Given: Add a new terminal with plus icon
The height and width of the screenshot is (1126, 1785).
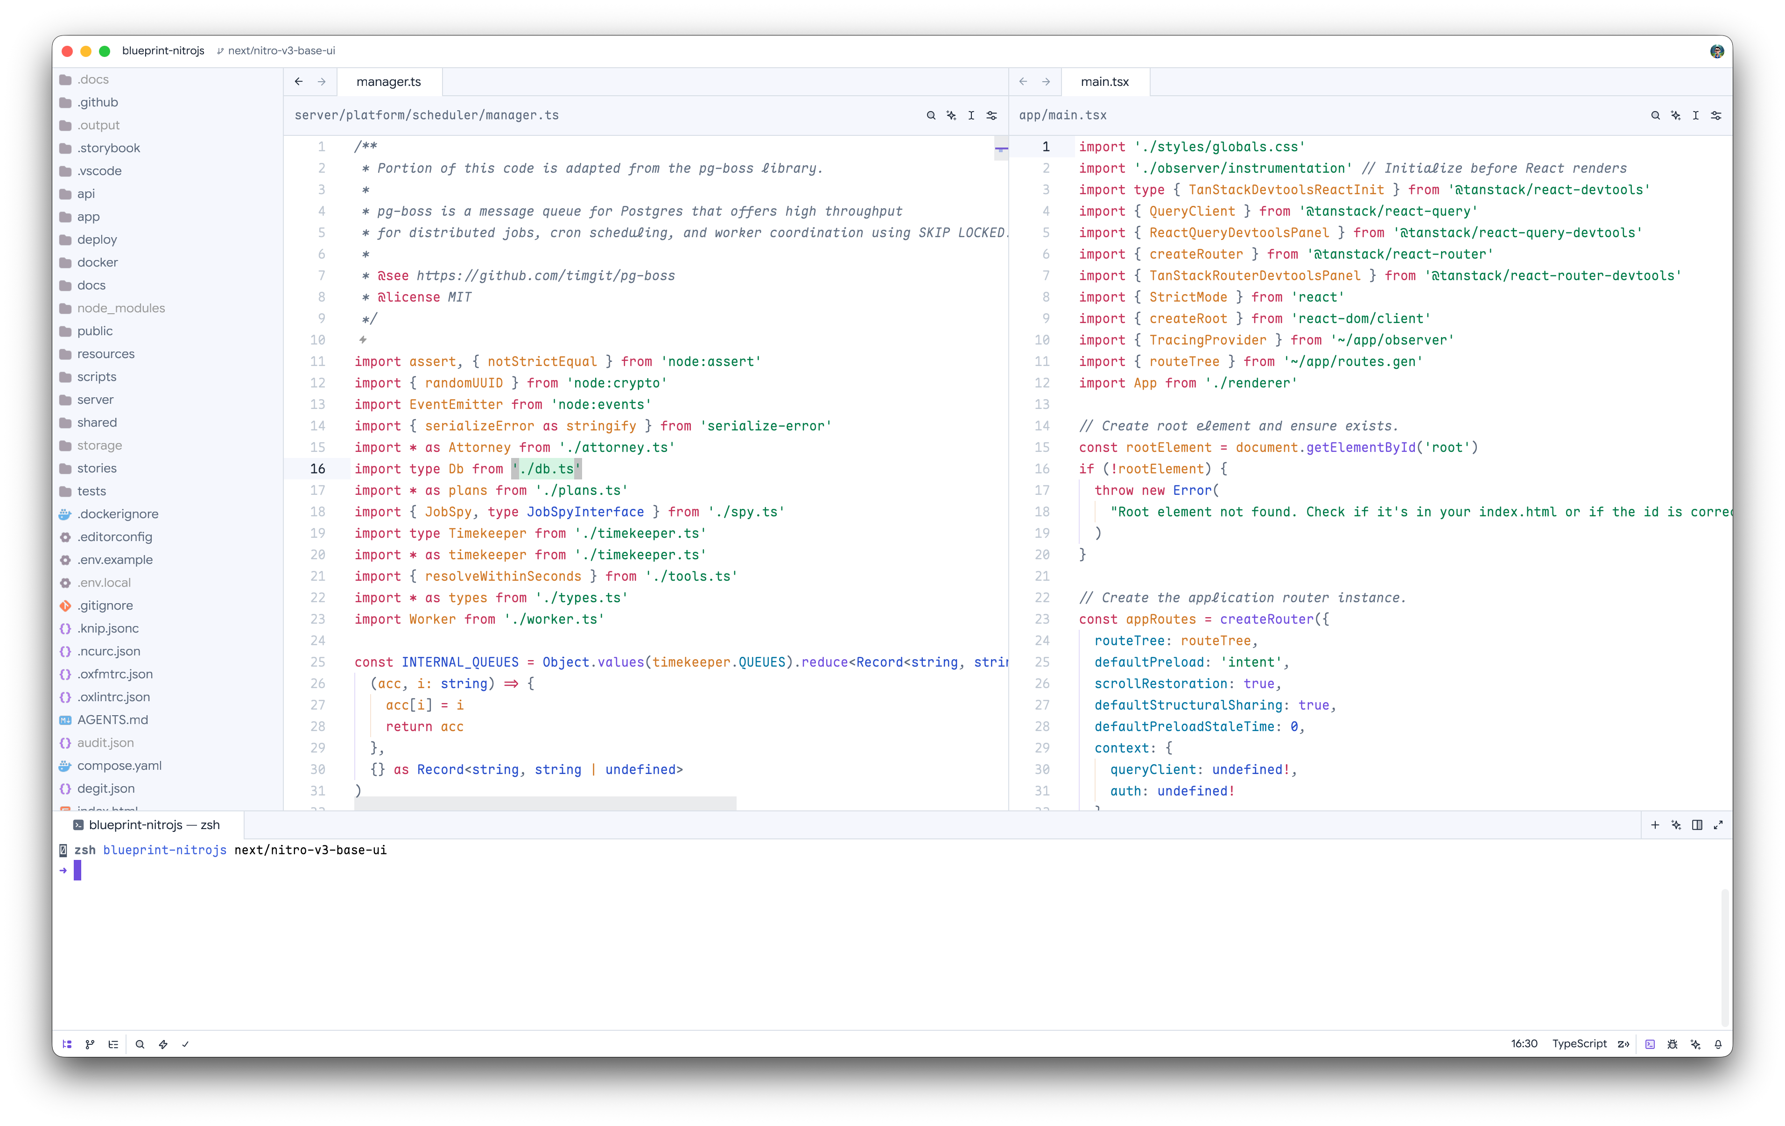Looking at the screenshot, I should [1655, 825].
